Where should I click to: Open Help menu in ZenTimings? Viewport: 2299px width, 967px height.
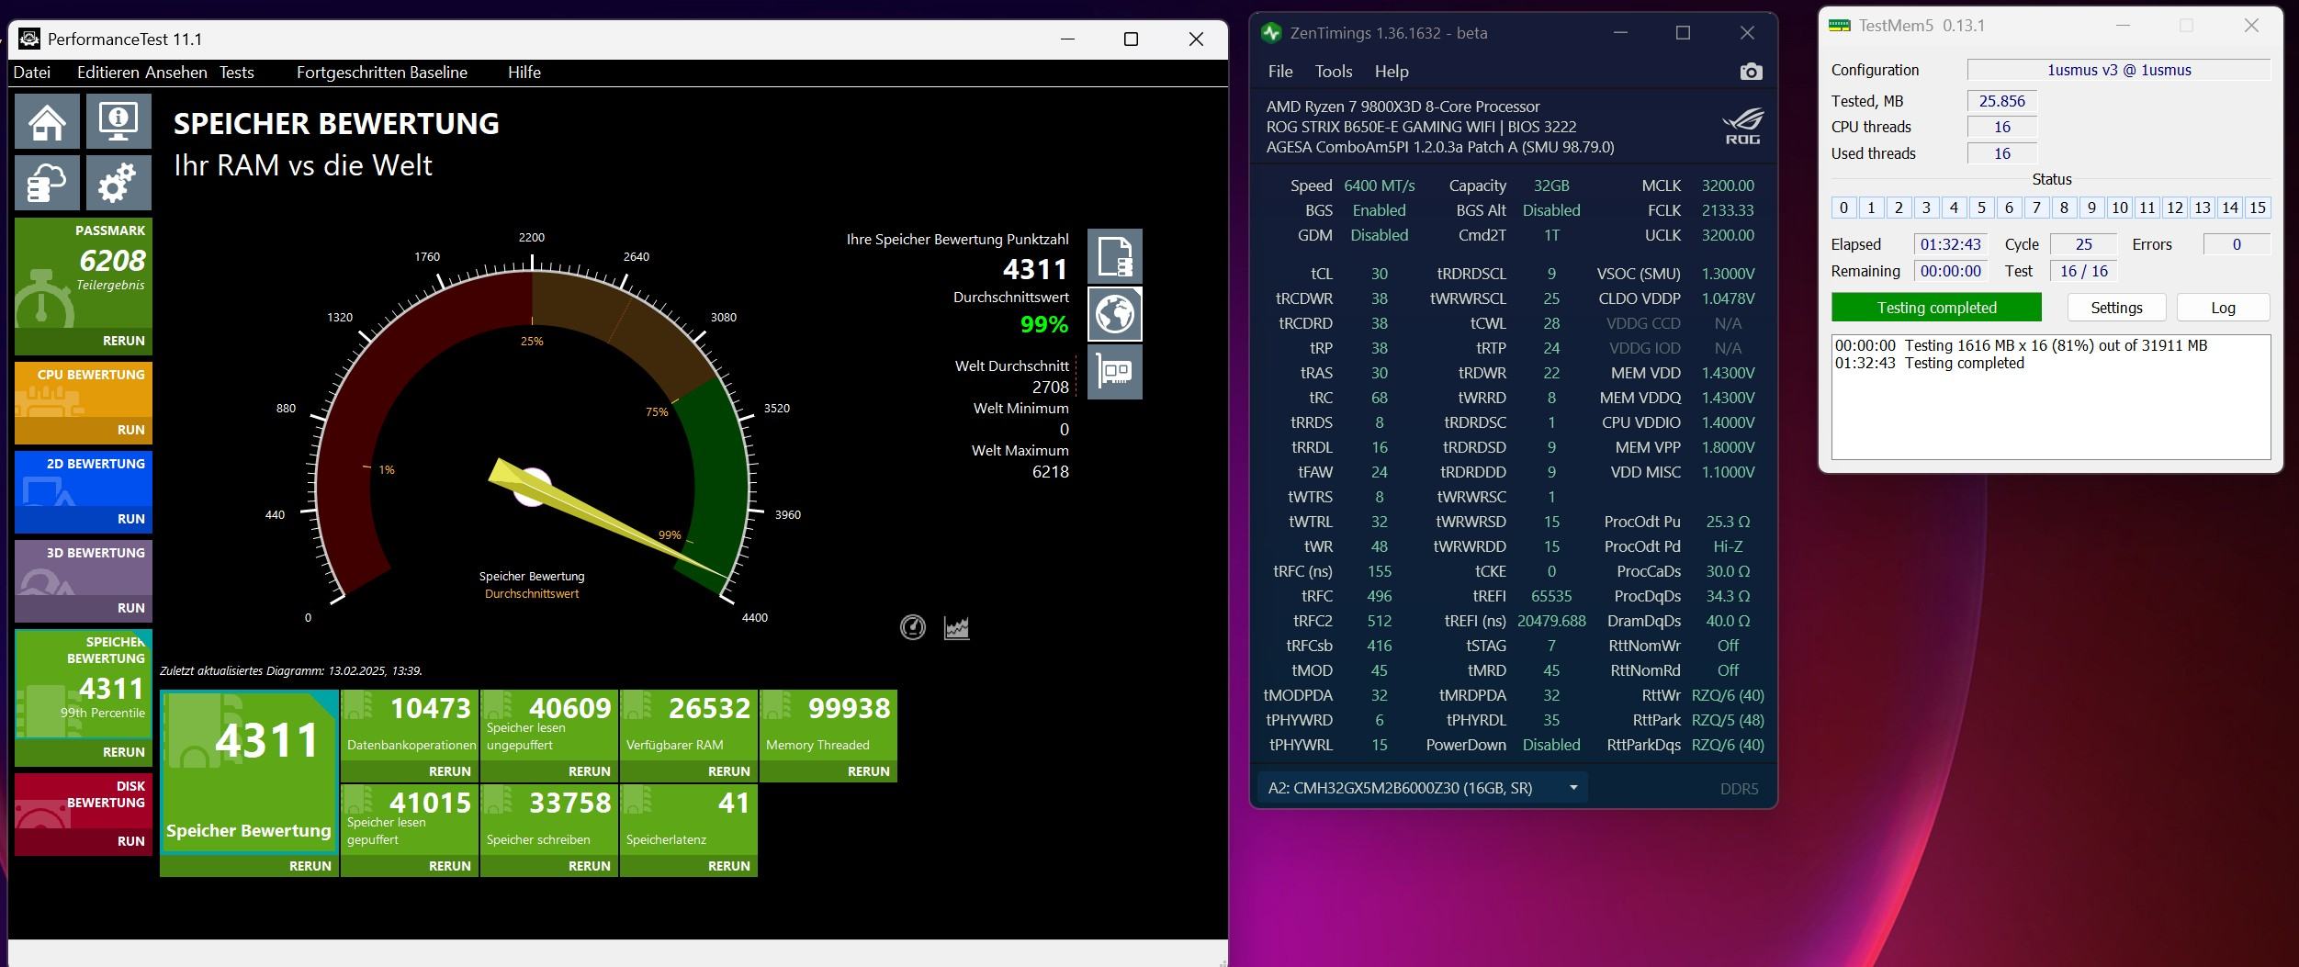(x=1392, y=72)
